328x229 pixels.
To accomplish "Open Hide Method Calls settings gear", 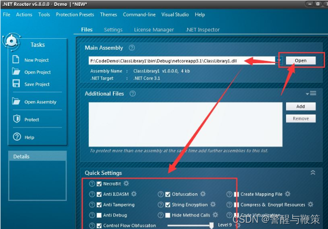I will click(216, 215).
